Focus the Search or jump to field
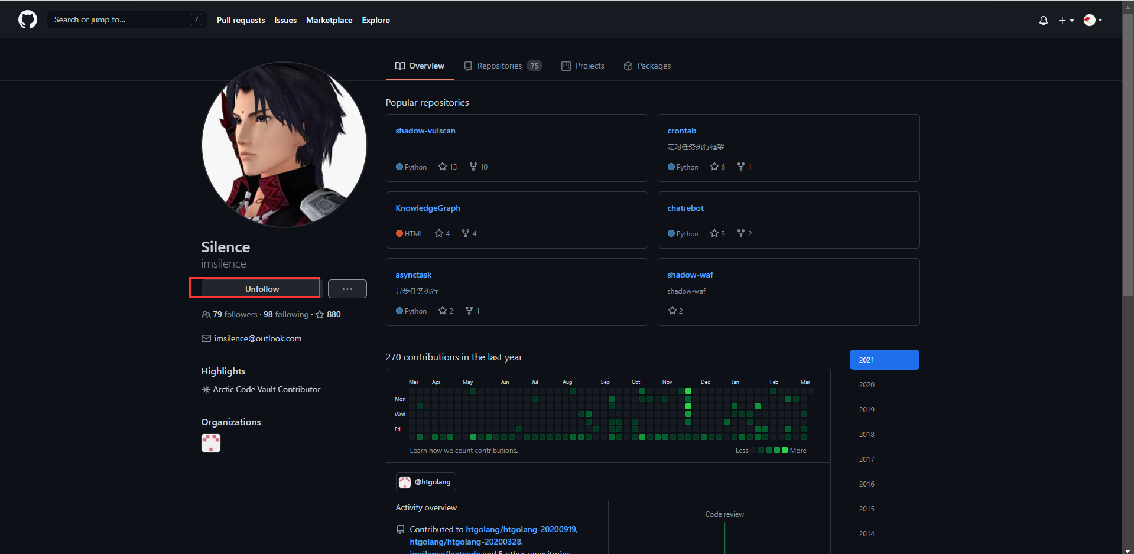Viewport: 1134px width, 554px height. point(127,19)
